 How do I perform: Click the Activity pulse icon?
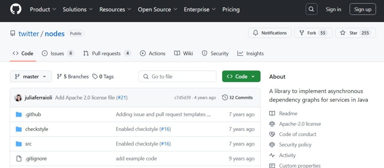pyautogui.click(x=272, y=155)
